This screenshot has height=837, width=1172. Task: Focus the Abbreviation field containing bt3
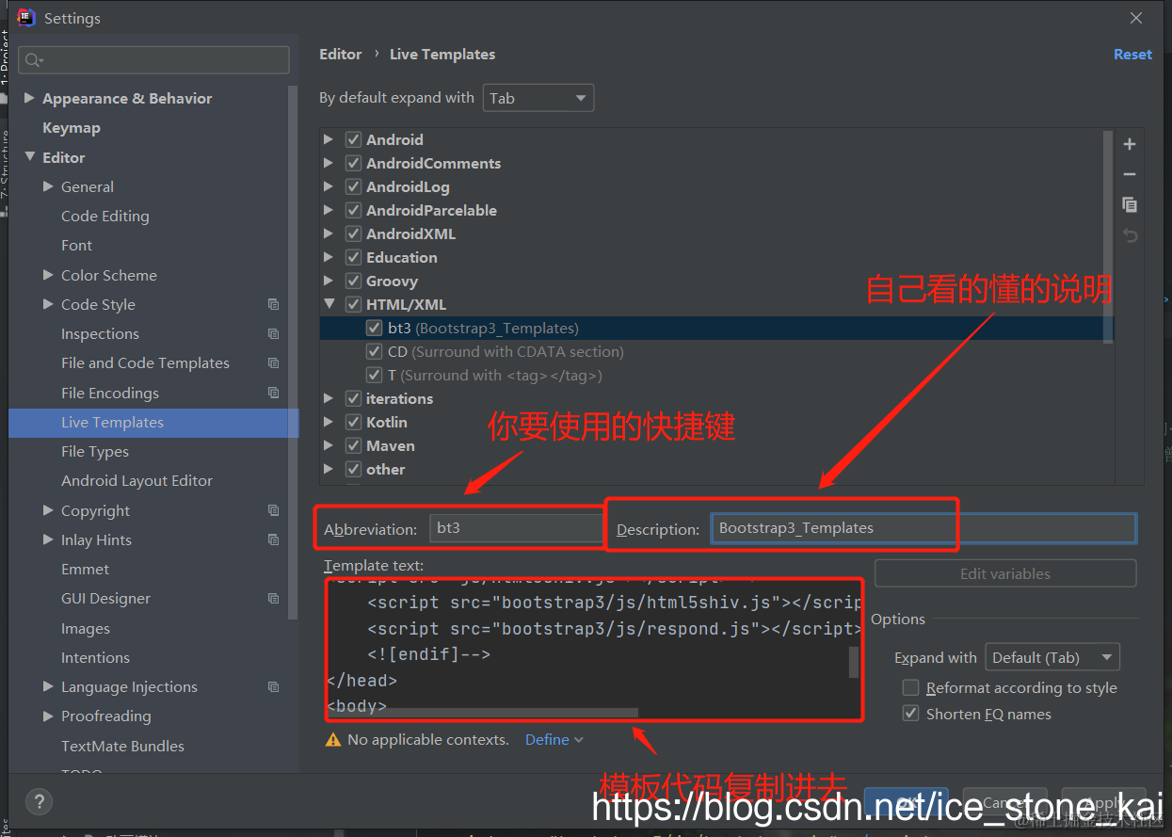(x=515, y=528)
